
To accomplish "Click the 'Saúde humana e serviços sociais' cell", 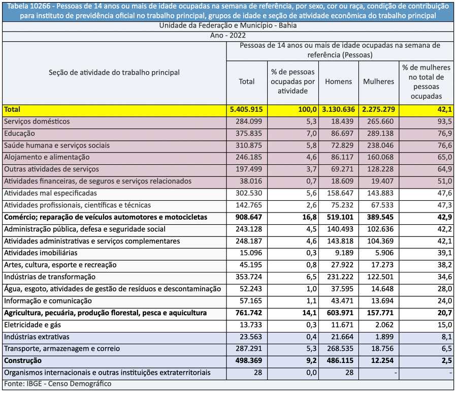I will [x=56, y=145].
